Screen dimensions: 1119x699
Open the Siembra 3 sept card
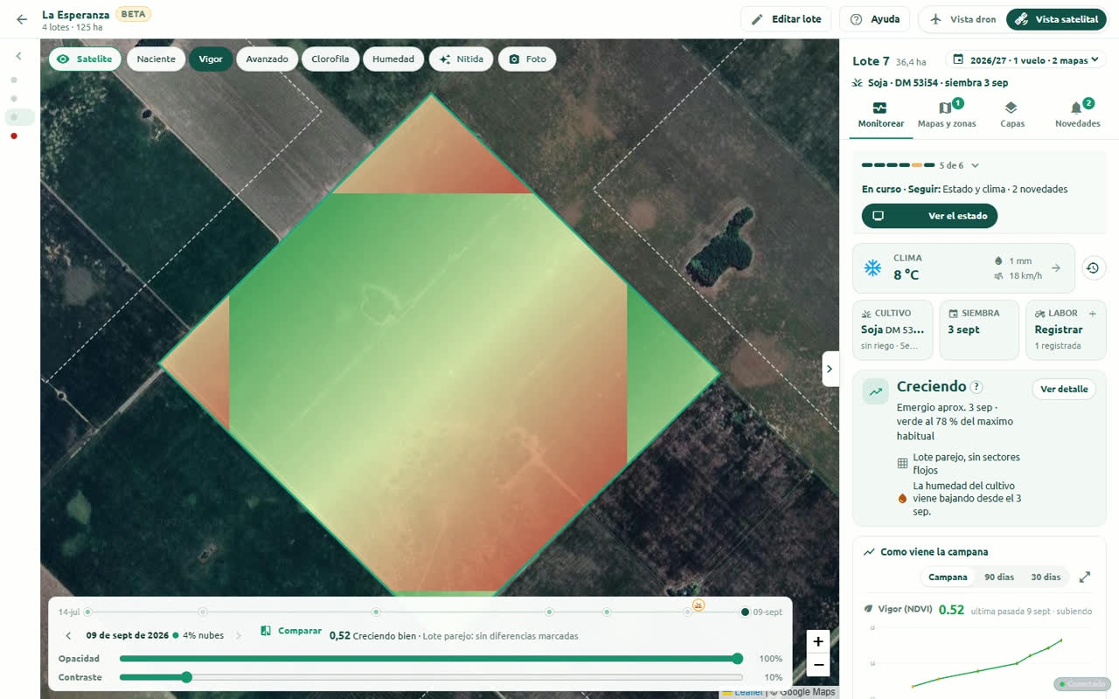[979, 329]
